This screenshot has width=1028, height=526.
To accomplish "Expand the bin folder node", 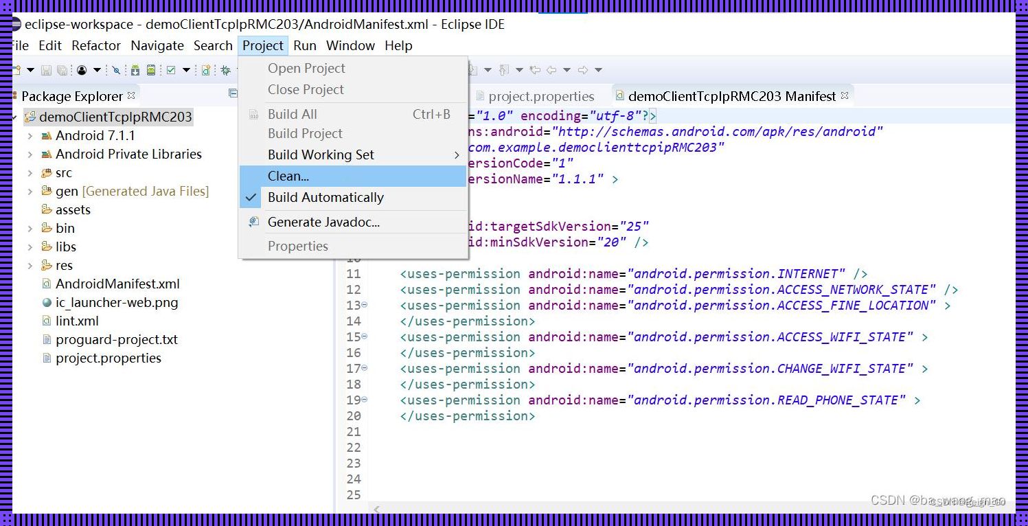I will 30,229.
